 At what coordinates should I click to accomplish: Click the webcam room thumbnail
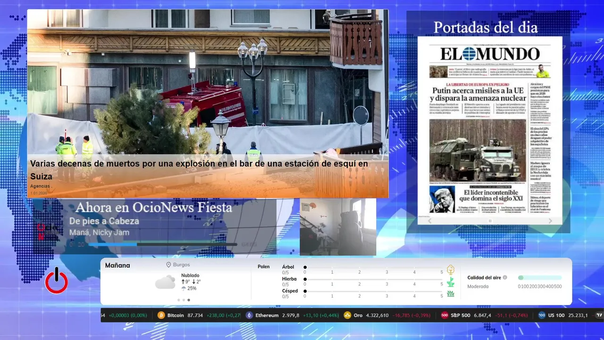(338, 227)
